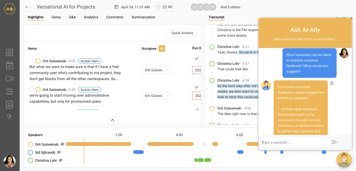The image size is (356, 171).
Task: Copy the AI-Ally response with clipboard icon
Action: tap(332, 83)
